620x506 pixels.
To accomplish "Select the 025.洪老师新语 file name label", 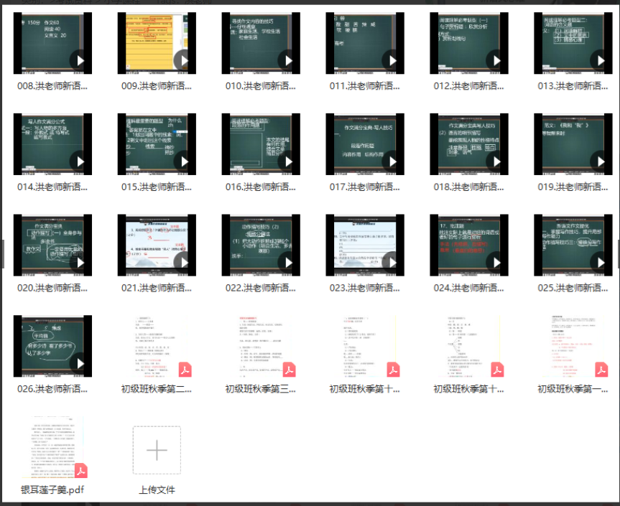I will 573,288.
